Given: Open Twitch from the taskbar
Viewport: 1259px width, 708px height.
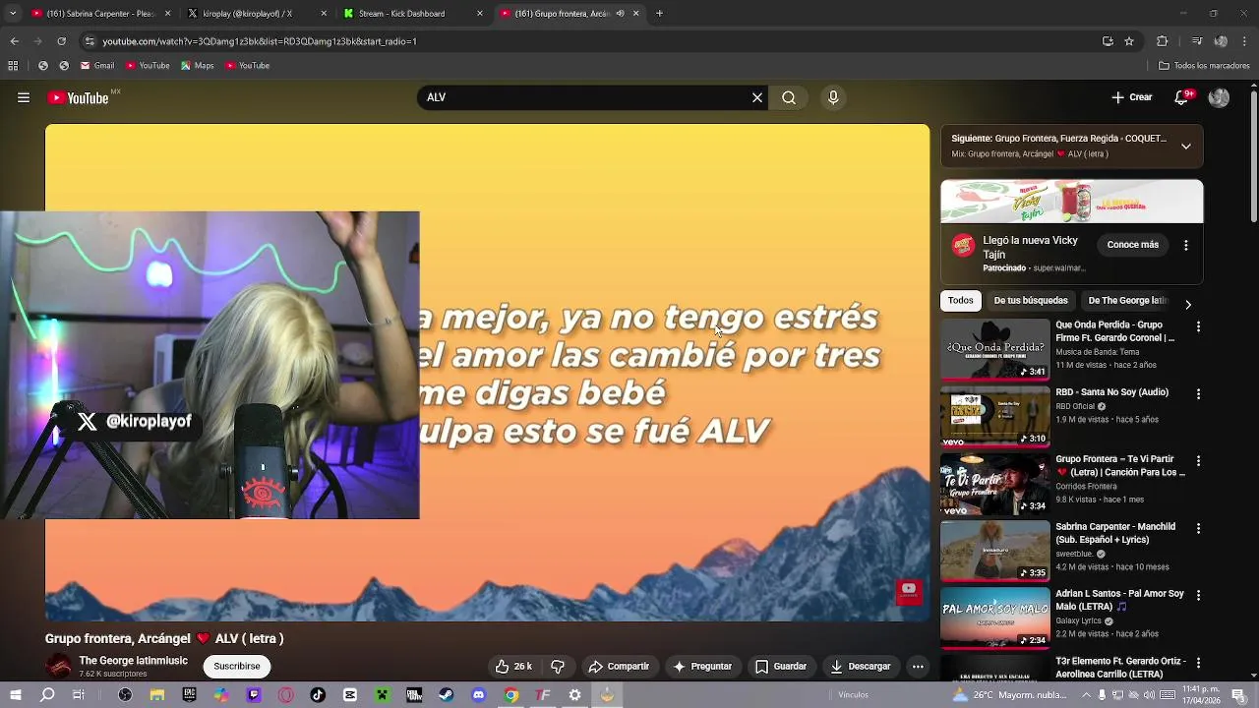Looking at the screenshot, I should click(254, 695).
